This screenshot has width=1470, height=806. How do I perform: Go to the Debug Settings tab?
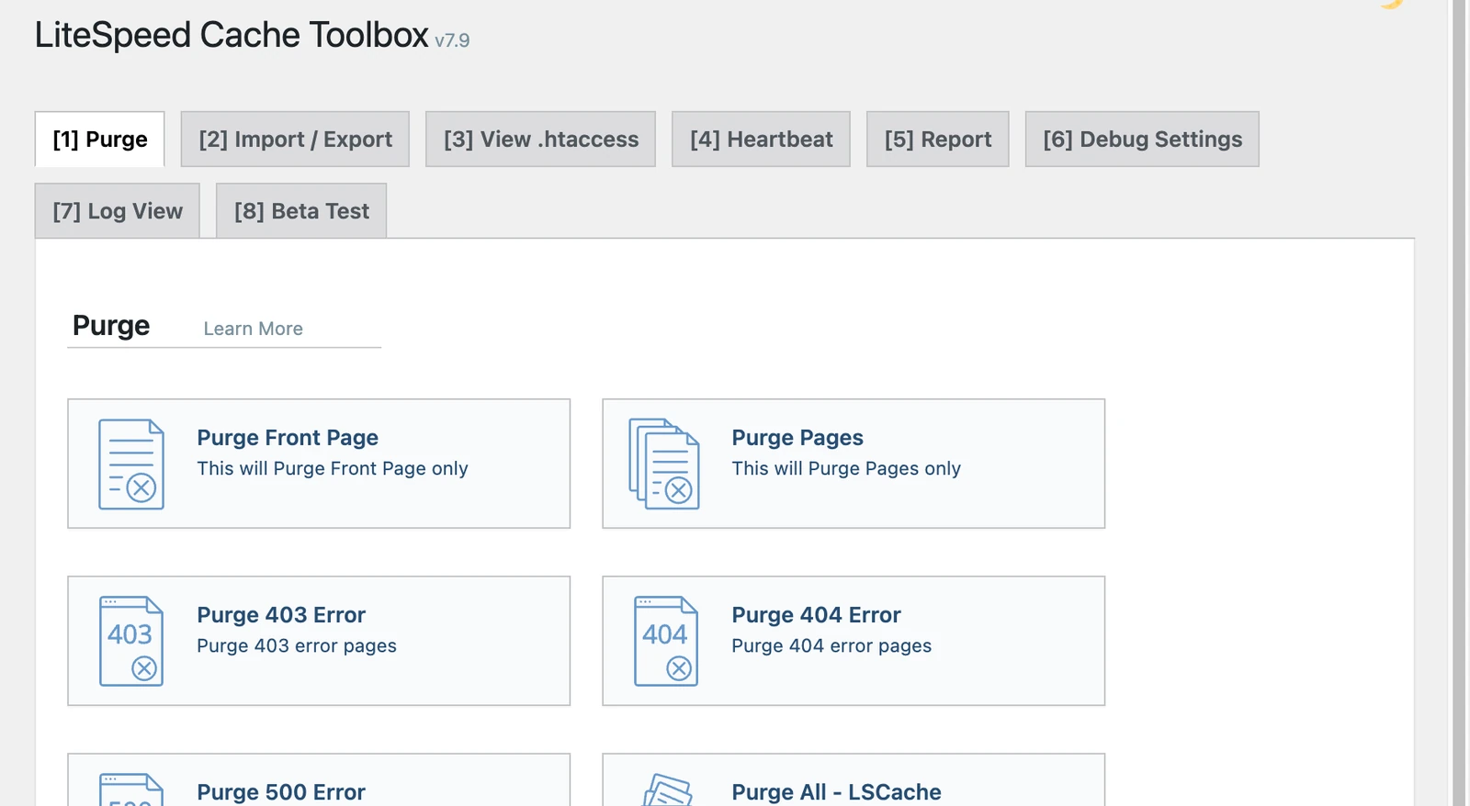pyautogui.click(x=1142, y=140)
